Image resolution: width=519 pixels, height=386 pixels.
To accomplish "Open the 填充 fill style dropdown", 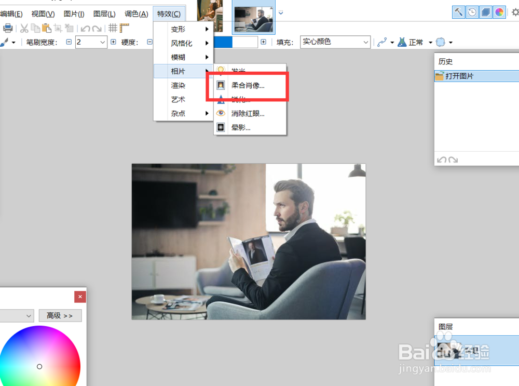I will pyautogui.click(x=335, y=42).
